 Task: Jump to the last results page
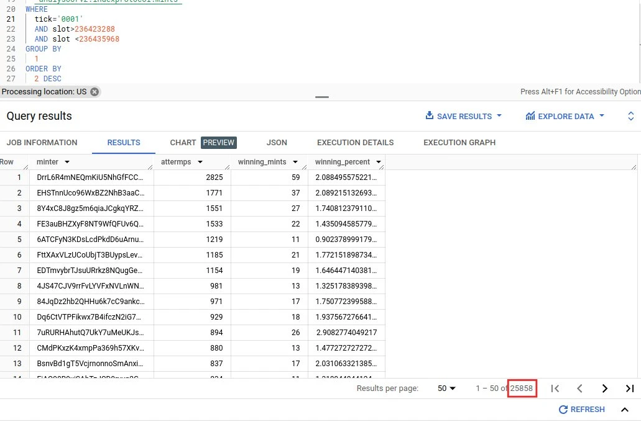(x=629, y=388)
